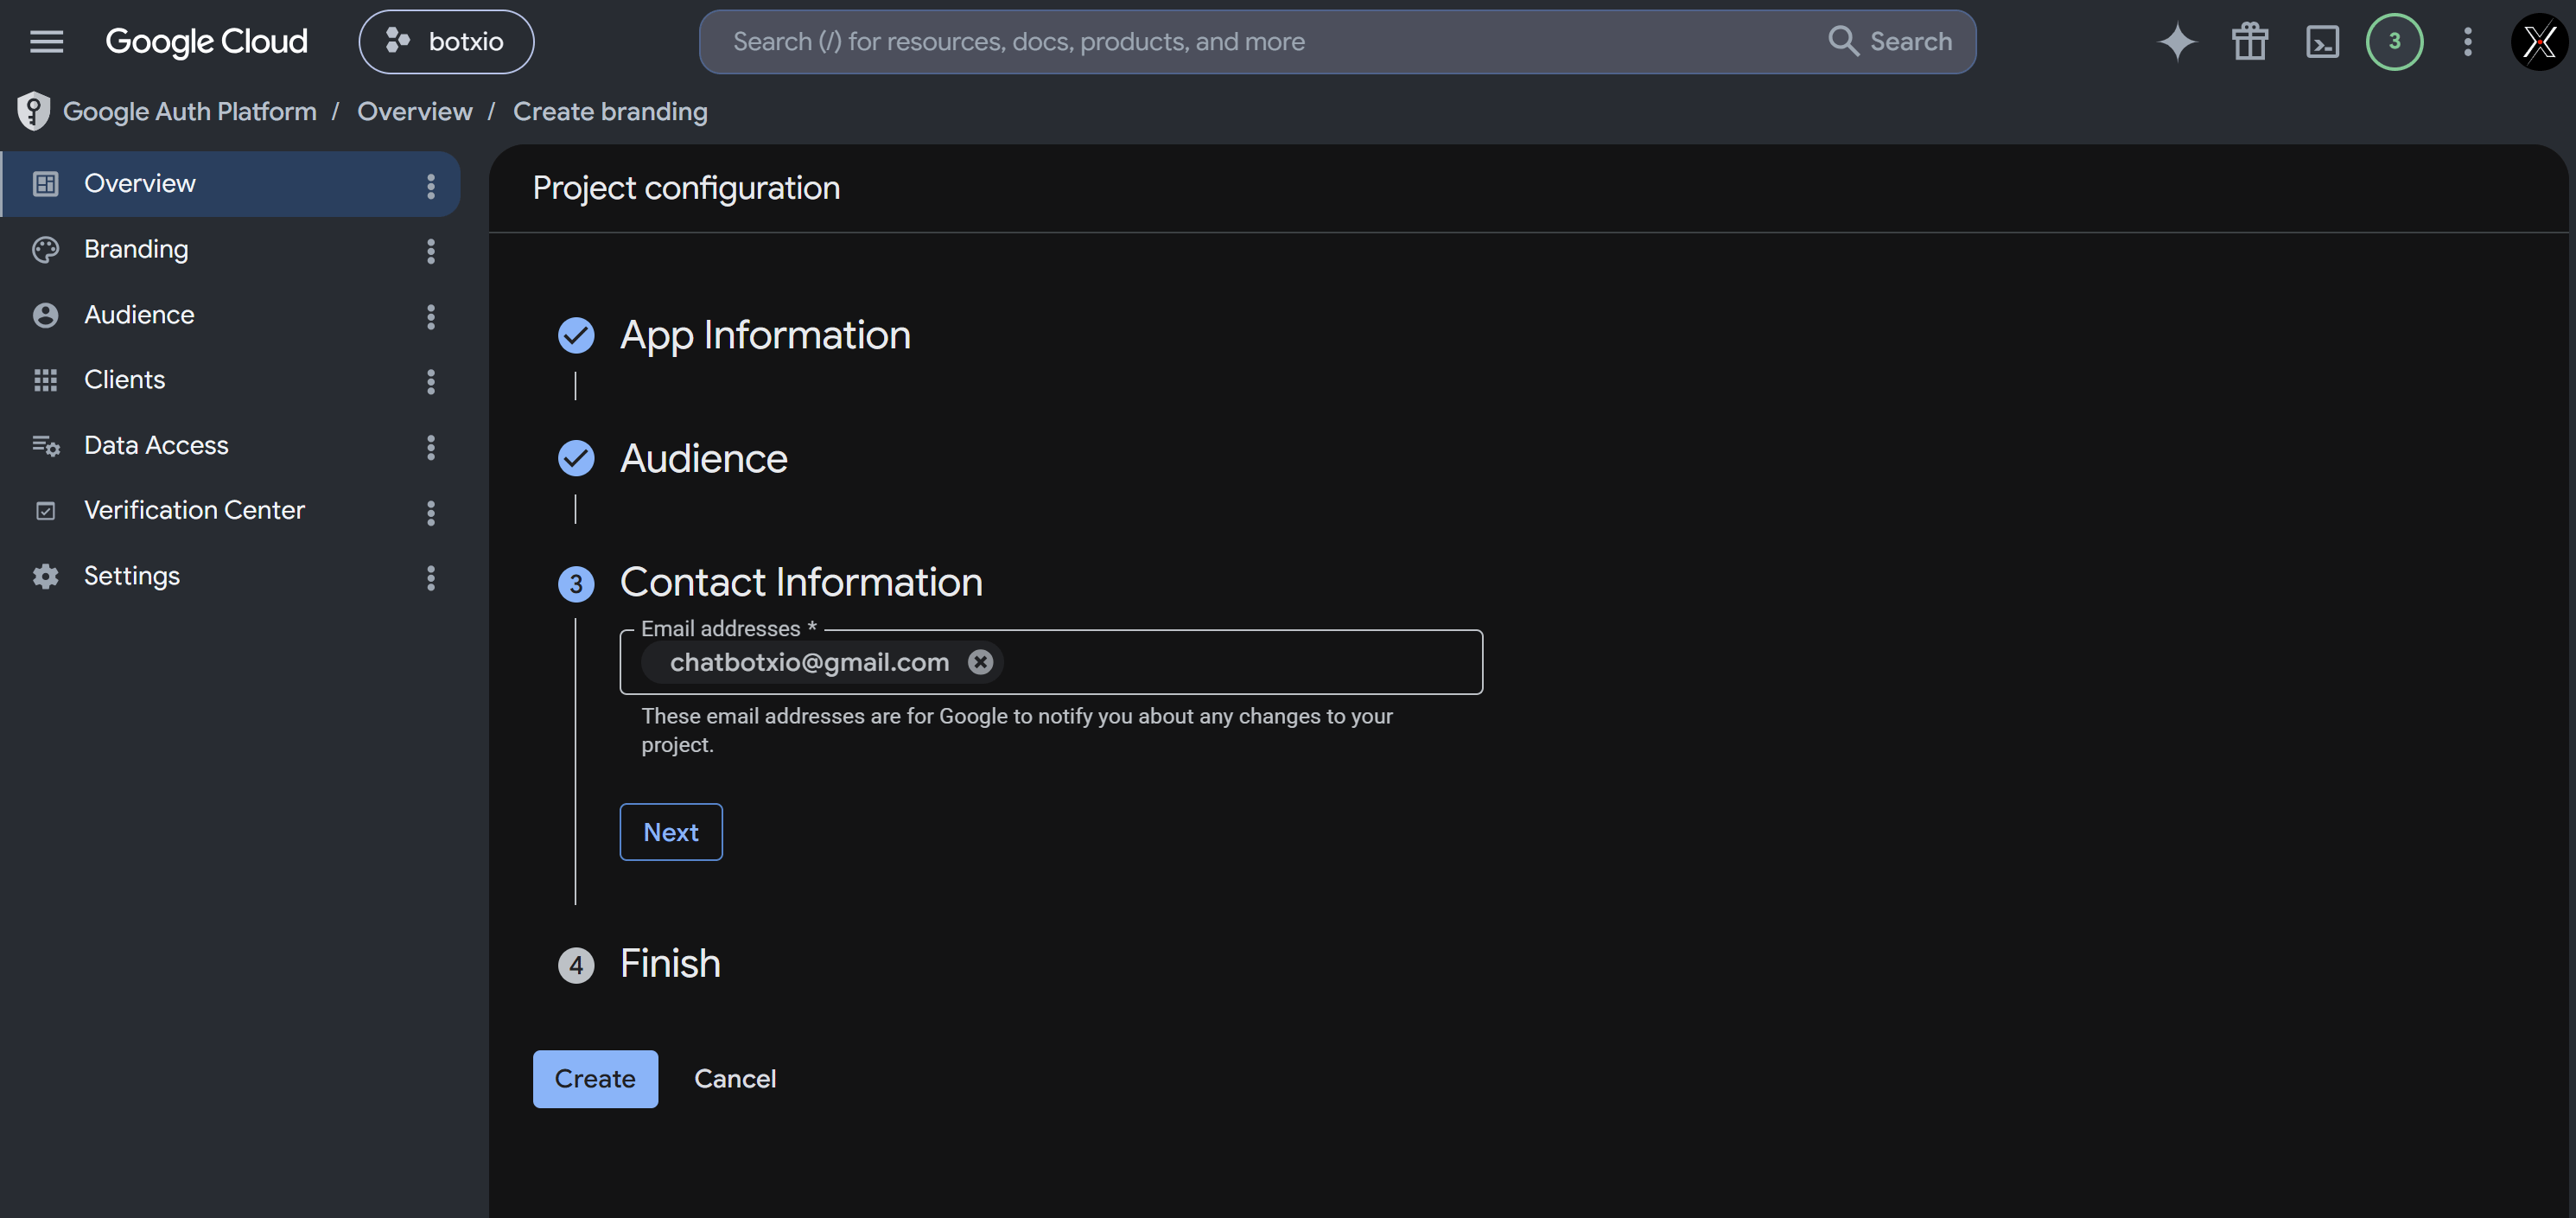Select Overview in the sidebar
Screen dimensions: 2576x1218
point(230,184)
